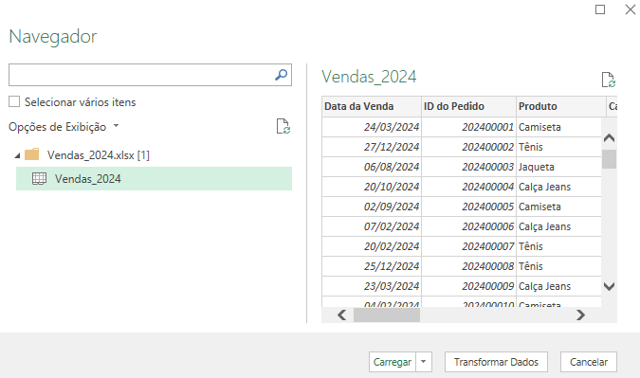Viewport: 640px width, 378px height.
Task: Click cell 07/02/2024
Action: [372, 226]
